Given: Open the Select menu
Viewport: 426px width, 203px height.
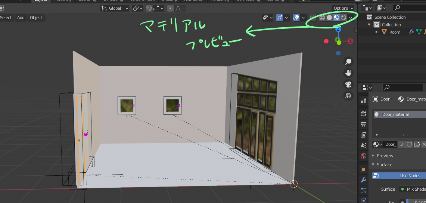Looking at the screenshot, I should [6, 18].
